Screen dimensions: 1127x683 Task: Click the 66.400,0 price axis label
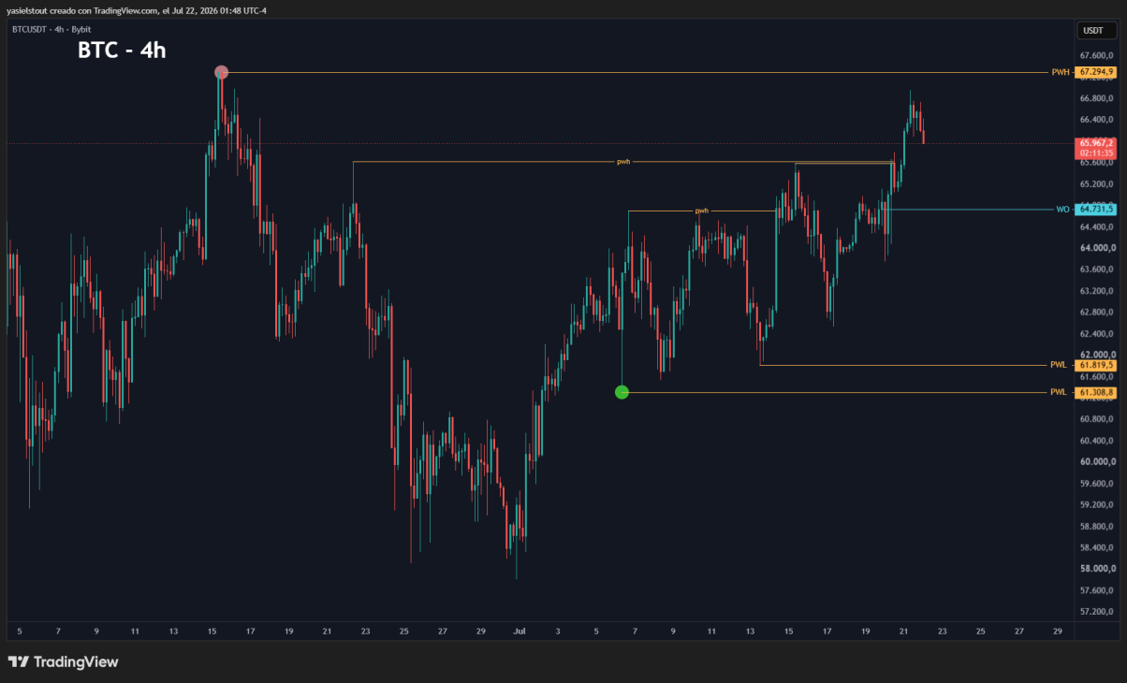tap(1096, 120)
